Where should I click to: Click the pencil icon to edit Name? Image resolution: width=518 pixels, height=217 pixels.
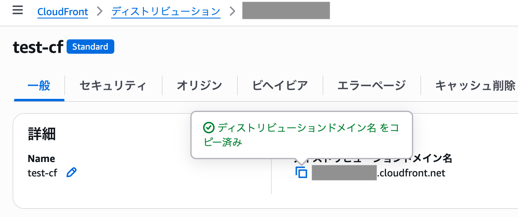(71, 173)
